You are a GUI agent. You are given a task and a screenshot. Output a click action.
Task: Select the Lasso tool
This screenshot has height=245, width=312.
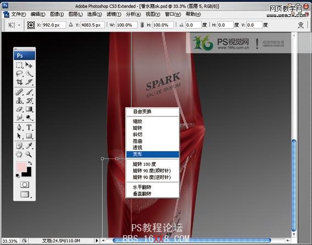click(x=19, y=74)
